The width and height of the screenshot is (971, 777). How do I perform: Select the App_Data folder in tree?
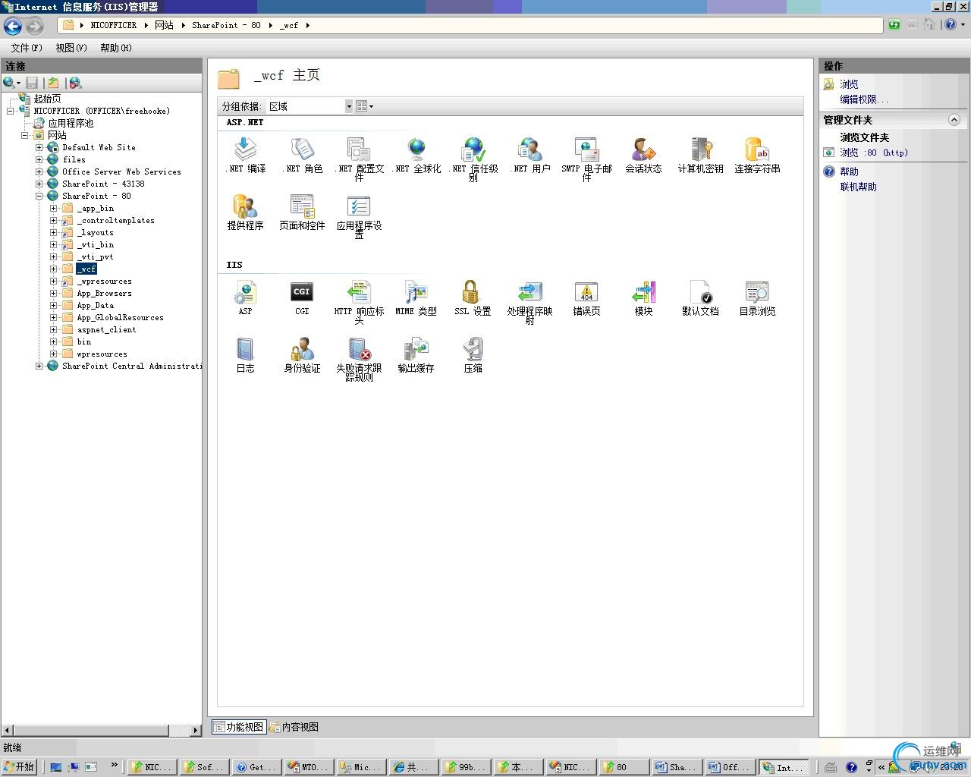pyautogui.click(x=95, y=305)
